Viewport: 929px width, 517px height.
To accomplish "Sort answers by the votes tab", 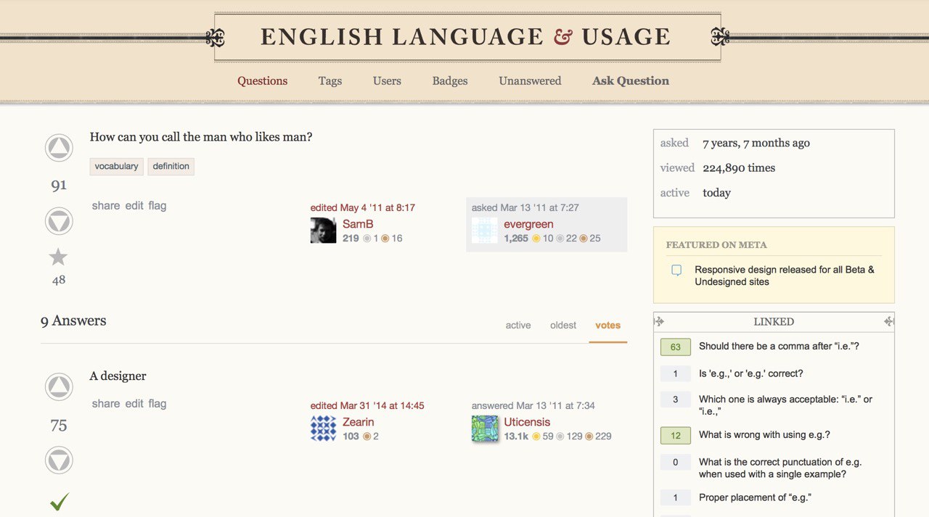I will tap(608, 325).
